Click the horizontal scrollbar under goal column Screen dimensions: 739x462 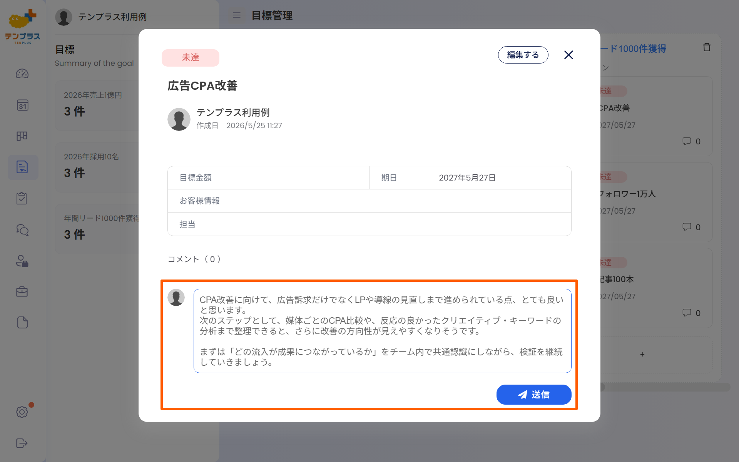665,387
